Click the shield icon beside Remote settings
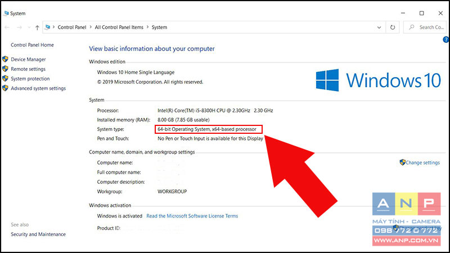 pos(5,69)
